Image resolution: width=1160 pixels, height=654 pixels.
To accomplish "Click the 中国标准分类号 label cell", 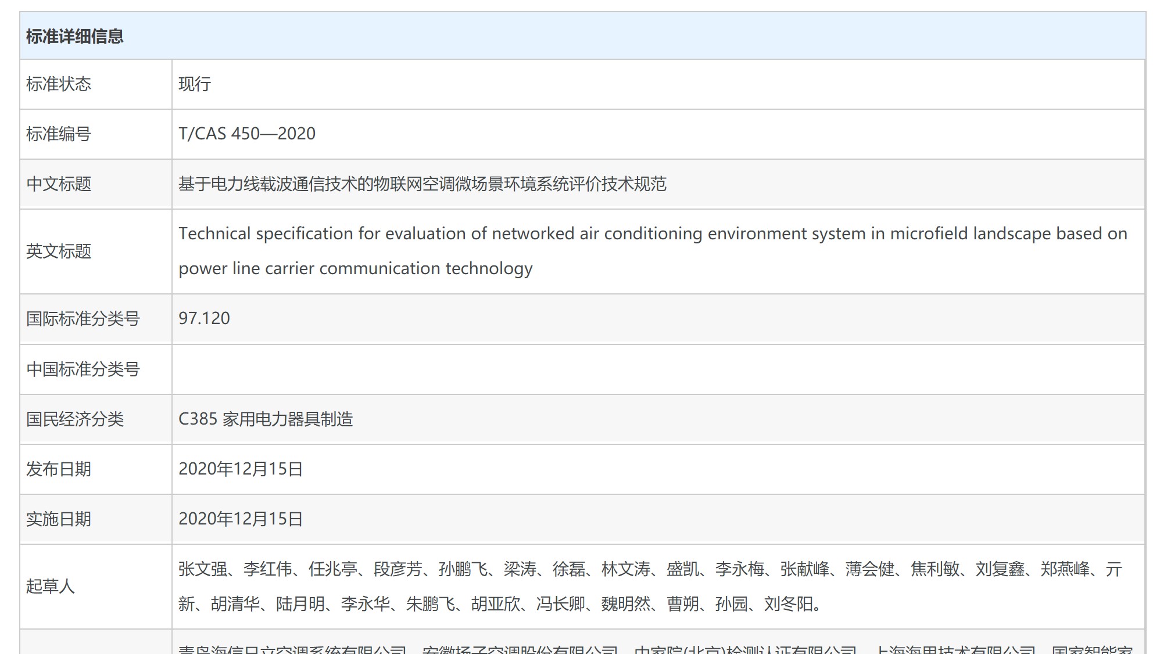I will (x=83, y=369).
